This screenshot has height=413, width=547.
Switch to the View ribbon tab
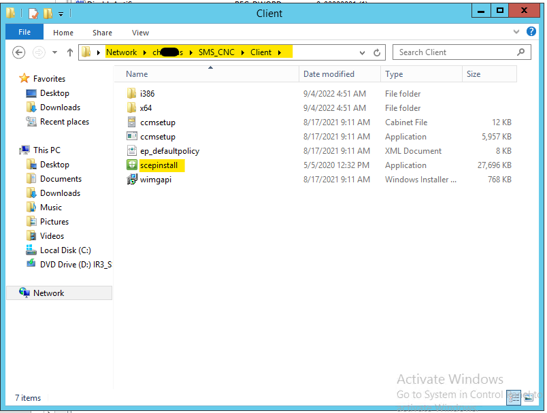coord(140,32)
